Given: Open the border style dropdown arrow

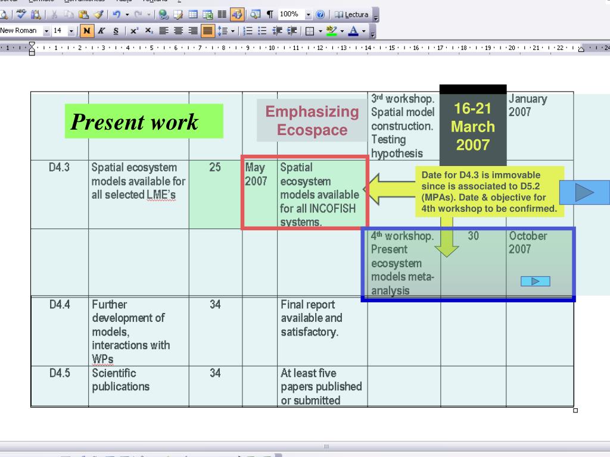Looking at the screenshot, I should click(320, 31).
